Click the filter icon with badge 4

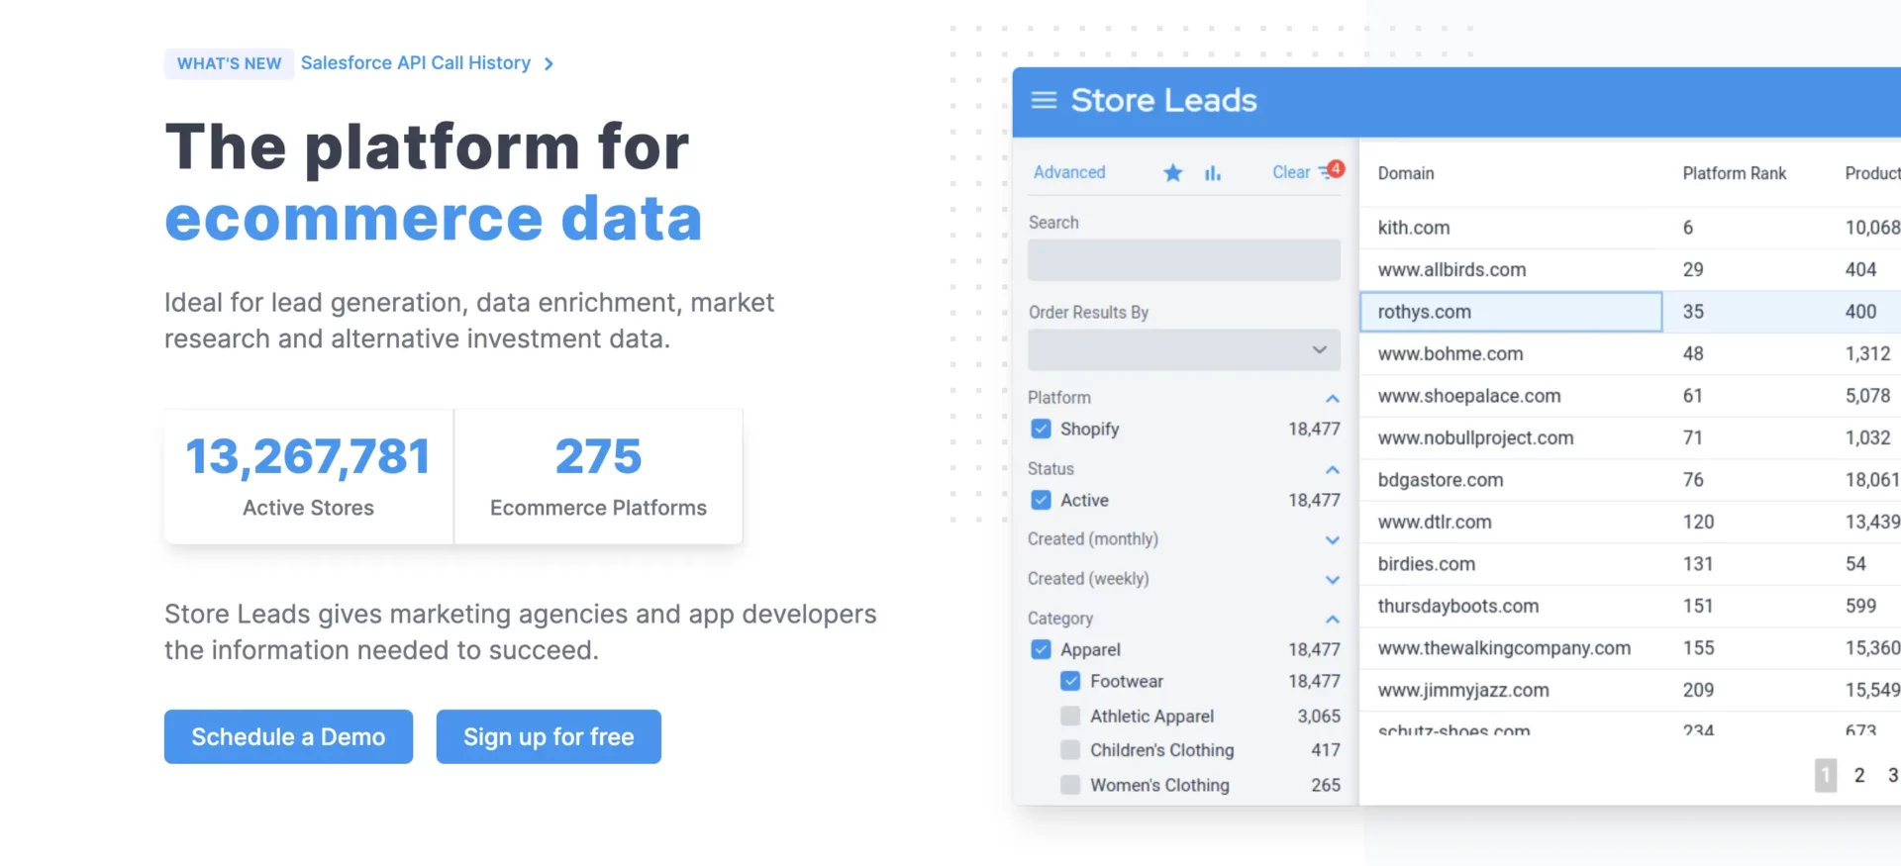tap(1331, 171)
